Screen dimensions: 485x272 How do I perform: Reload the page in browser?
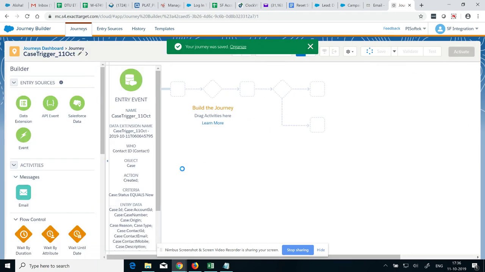(27, 16)
